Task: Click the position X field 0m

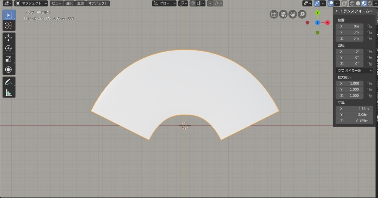Action: pos(349,26)
